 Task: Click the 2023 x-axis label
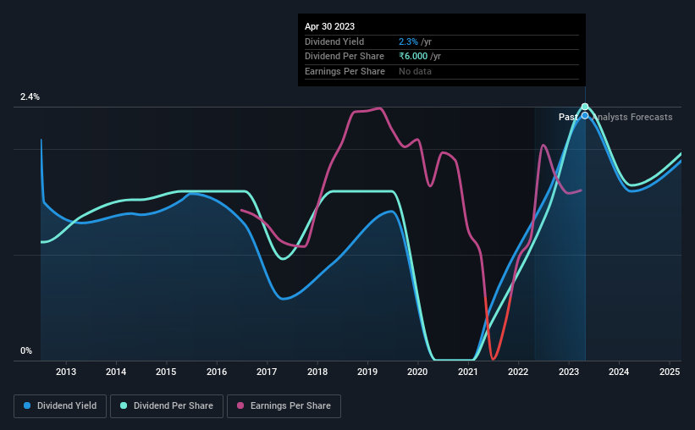coord(569,372)
